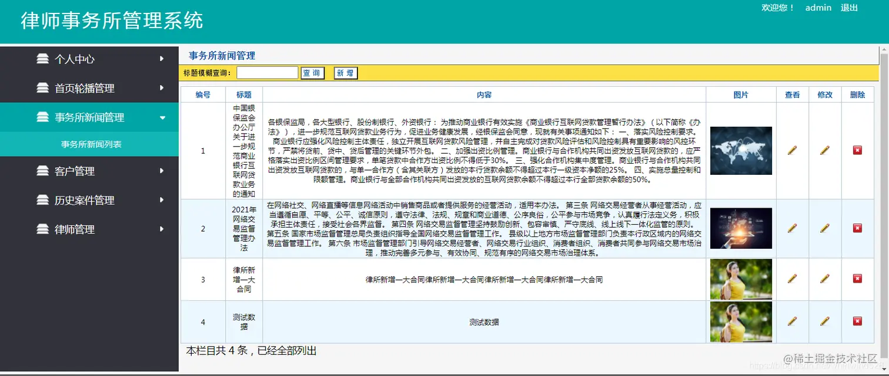Click the 编号 column header
The width and height of the screenshot is (889, 376).
(x=203, y=95)
